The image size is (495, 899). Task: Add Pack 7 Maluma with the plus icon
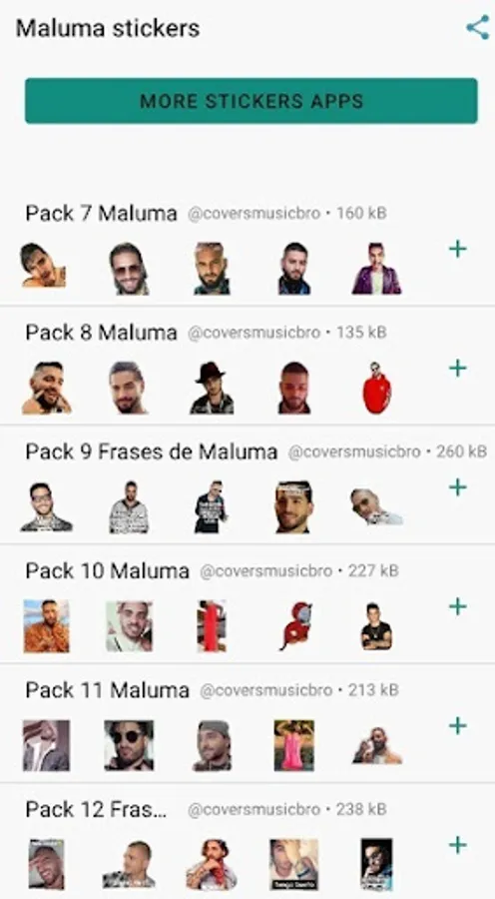[x=457, y=249]
